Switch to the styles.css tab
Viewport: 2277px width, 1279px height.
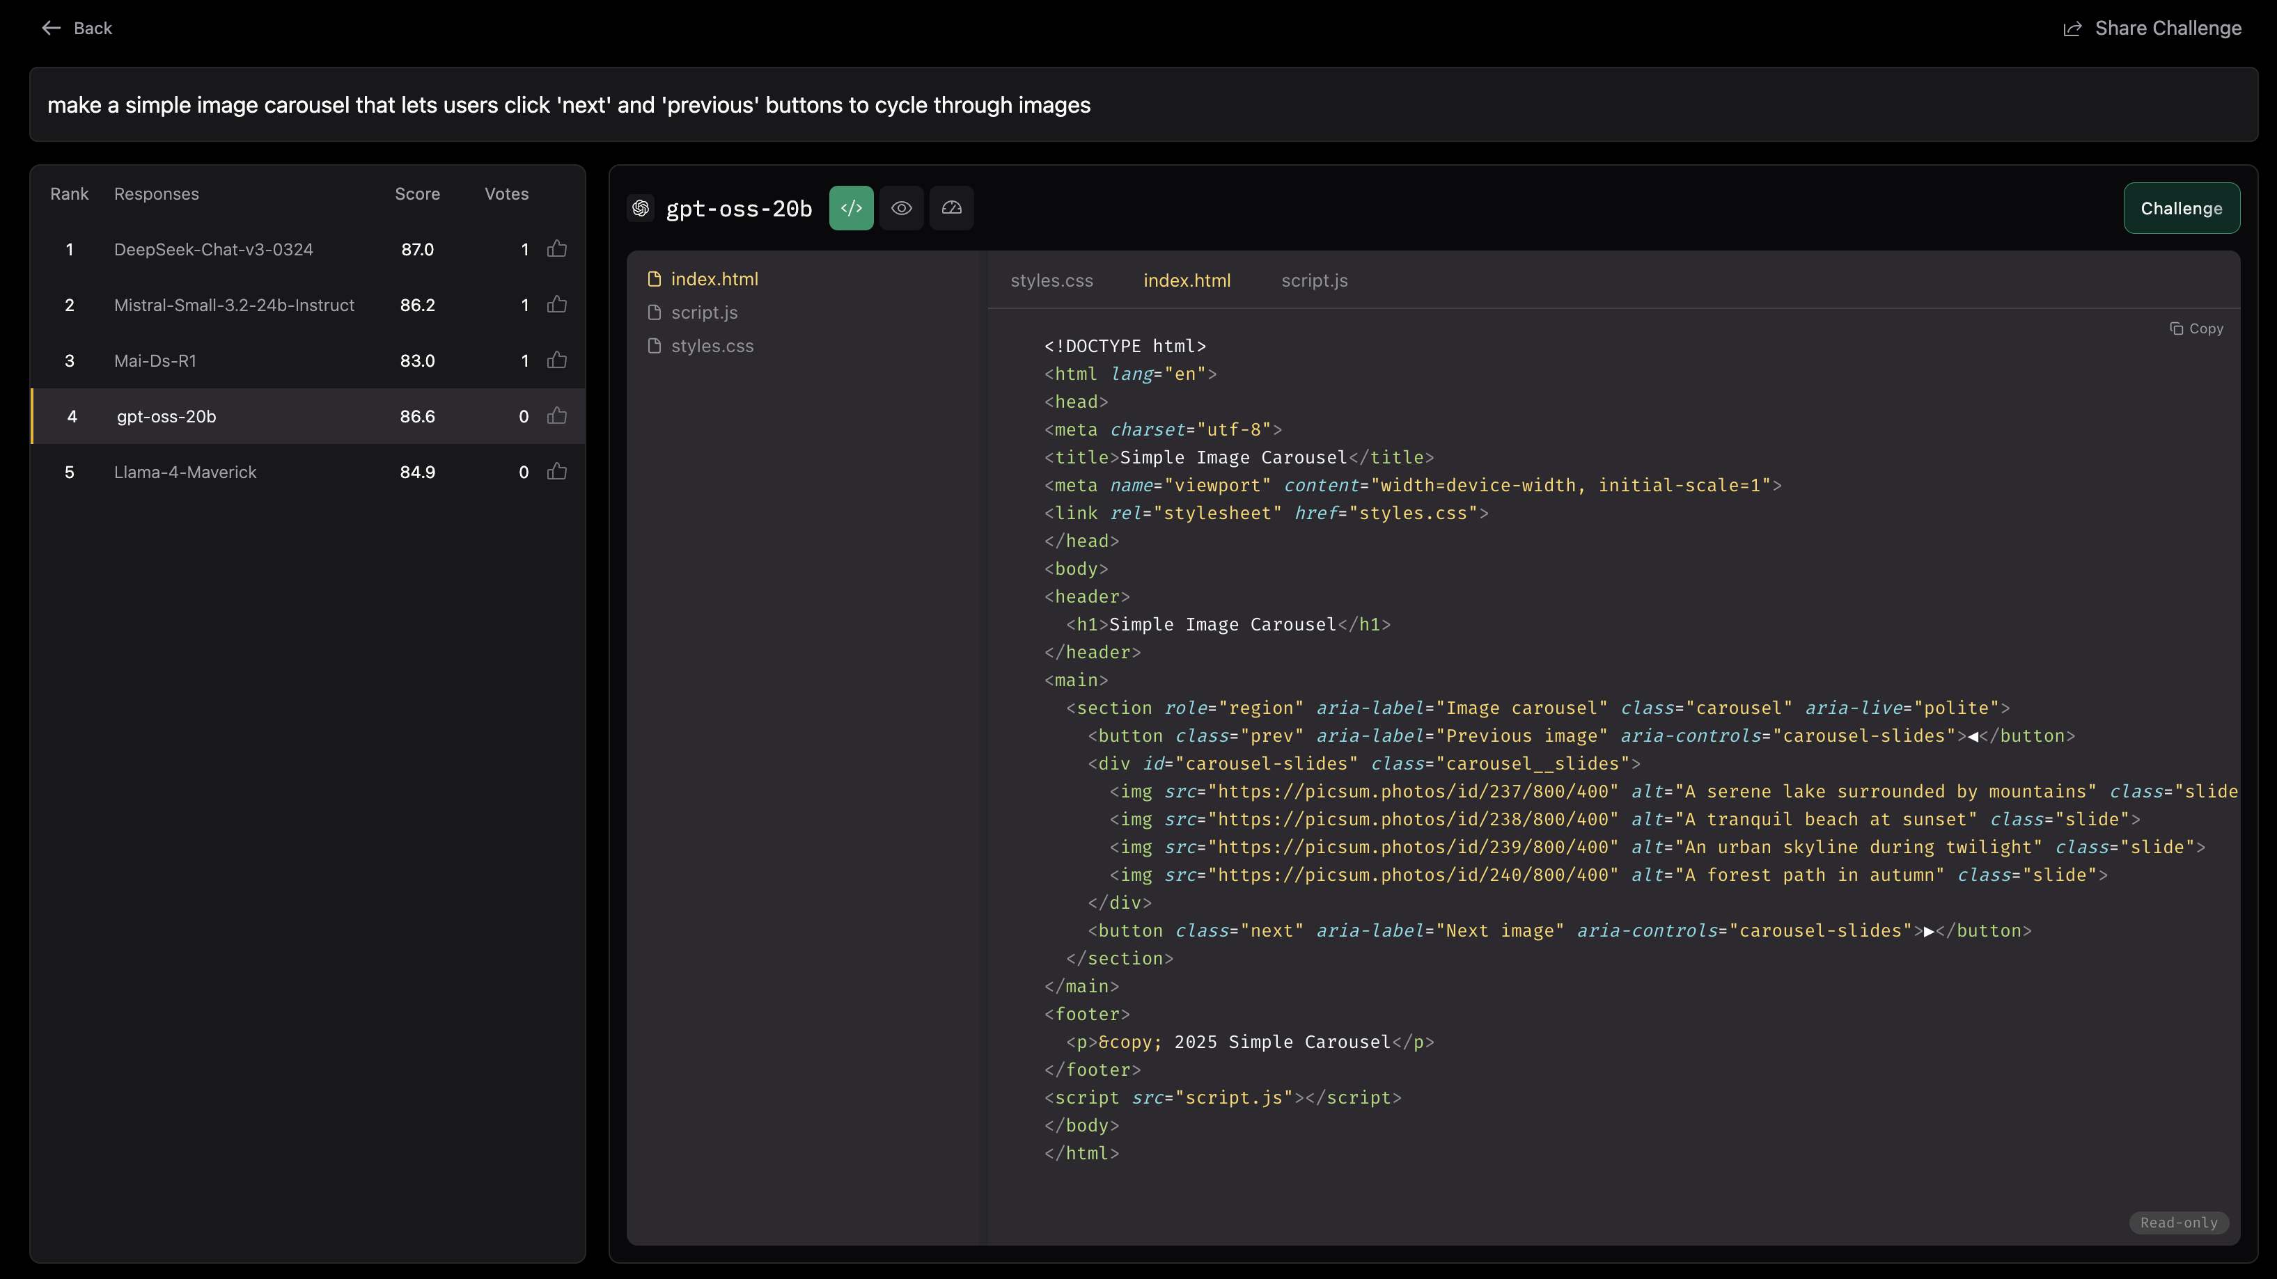tap(1051, 281)
